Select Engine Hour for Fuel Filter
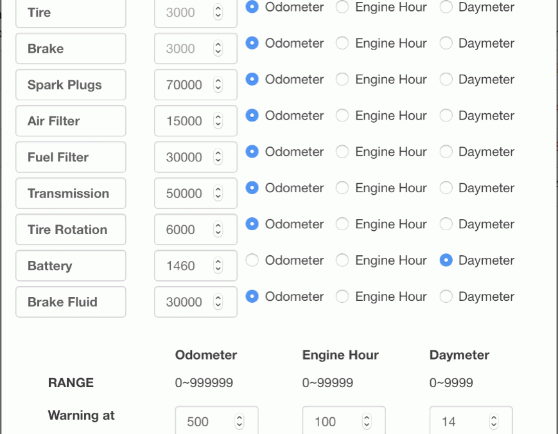This screenshot has height=434, width=558. coord(342,152)
